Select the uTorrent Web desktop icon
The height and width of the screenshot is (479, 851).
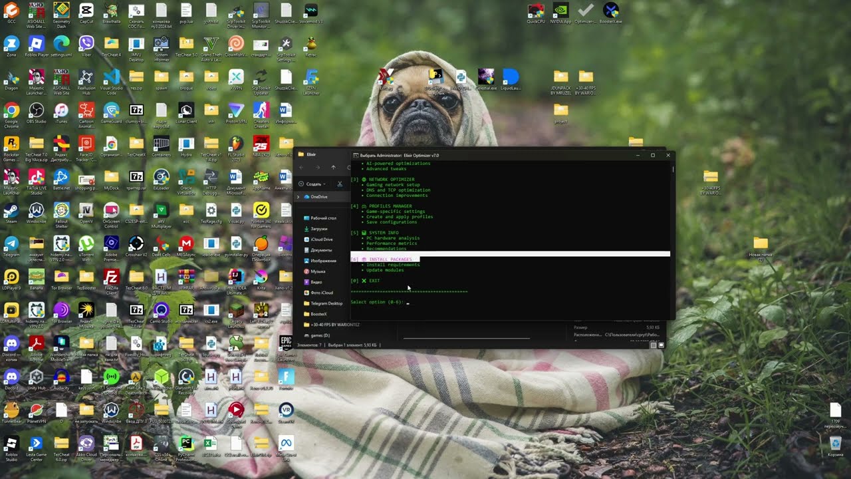point(86,247)
